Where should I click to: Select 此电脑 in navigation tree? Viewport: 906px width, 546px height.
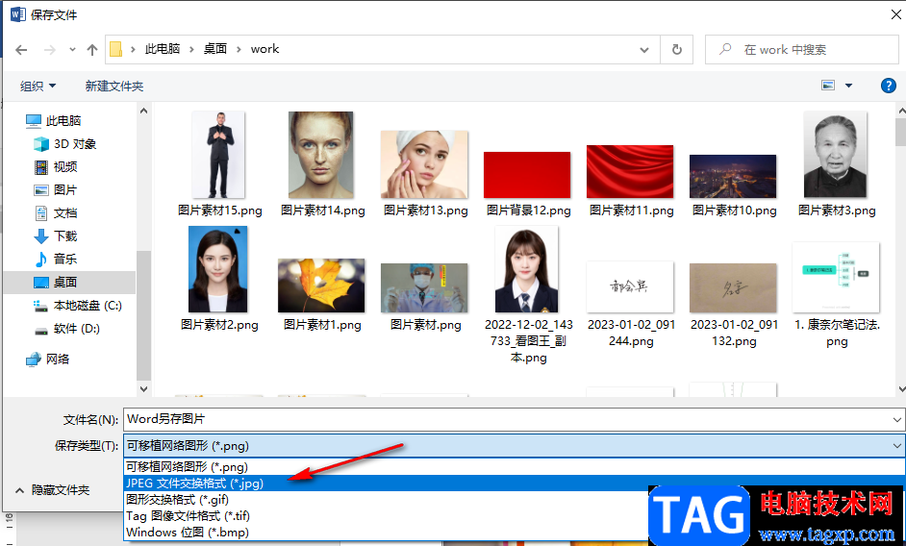pyautogui.click(x=53, y=121)
